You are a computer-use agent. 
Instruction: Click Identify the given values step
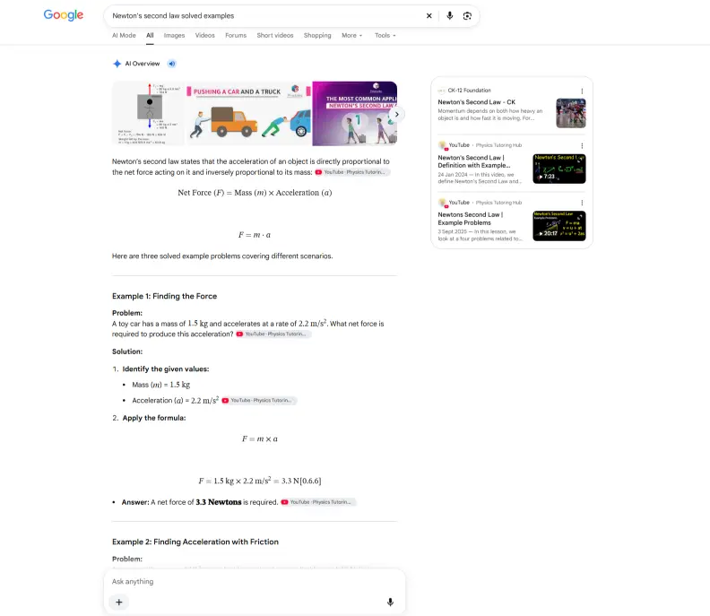click(166, 369)
